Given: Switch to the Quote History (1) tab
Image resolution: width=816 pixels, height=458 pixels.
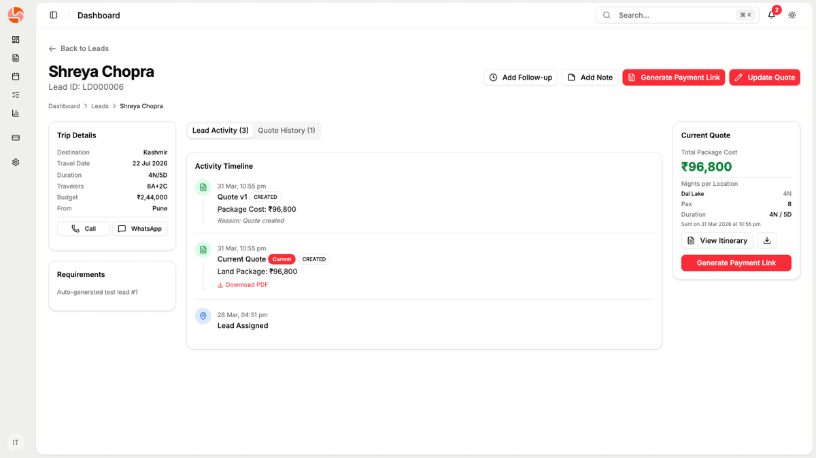Looking at the screenshot, I should (287, 130).
